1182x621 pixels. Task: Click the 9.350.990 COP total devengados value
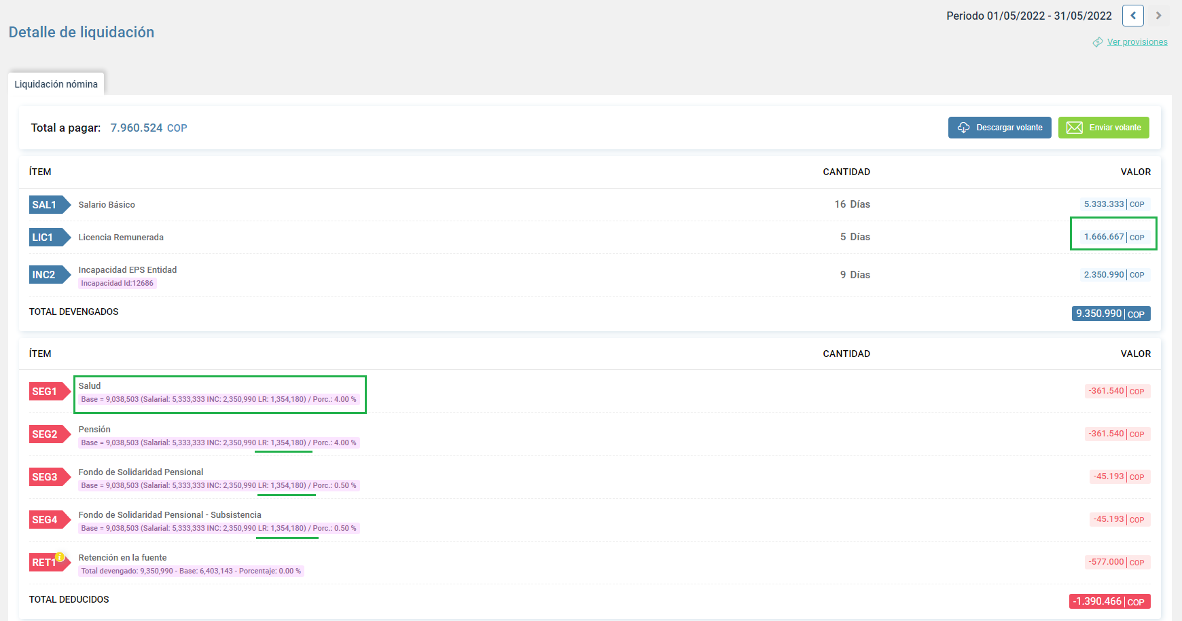1111,314
